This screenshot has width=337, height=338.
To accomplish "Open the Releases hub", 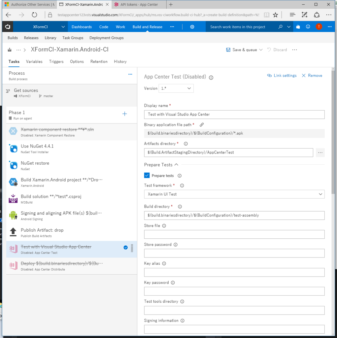I will [31, 38].
